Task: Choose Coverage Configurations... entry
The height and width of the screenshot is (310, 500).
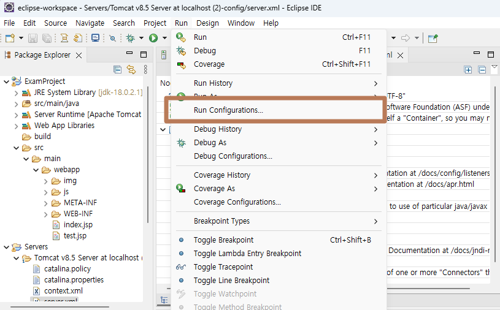Action: click(279, 202)
